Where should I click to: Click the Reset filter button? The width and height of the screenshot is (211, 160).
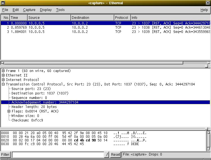[115, 154]
